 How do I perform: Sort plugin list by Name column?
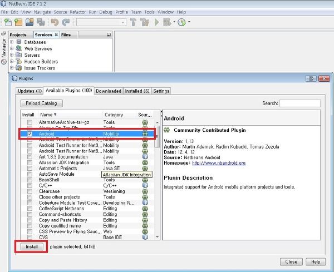(x=70, y=115)
